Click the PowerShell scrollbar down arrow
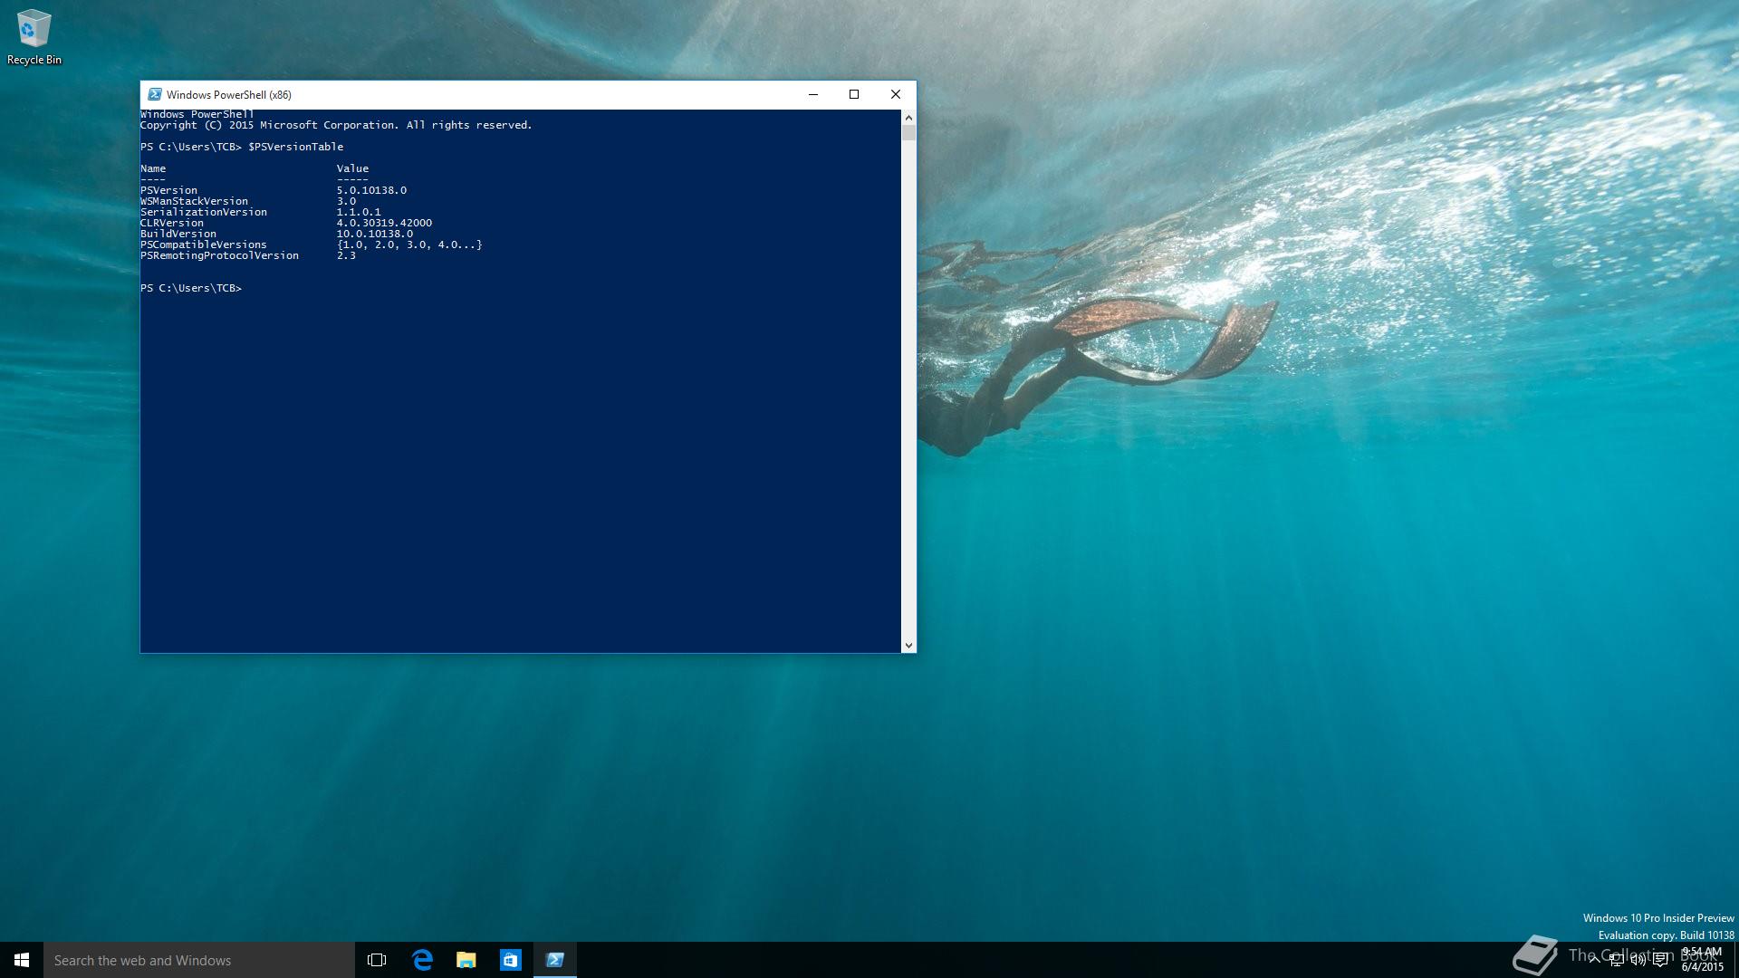Image resolution: width=1739 pixels, height=978 pixels. pos(908,646)
